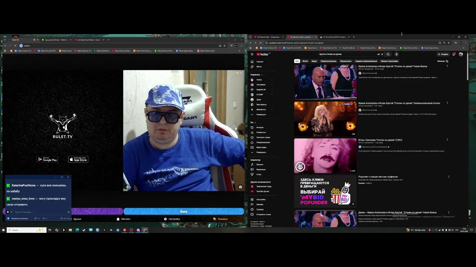Open more options for Необыкновенный огонек video
This screenshot has height=267, width=476.
(x=447, y=103)
